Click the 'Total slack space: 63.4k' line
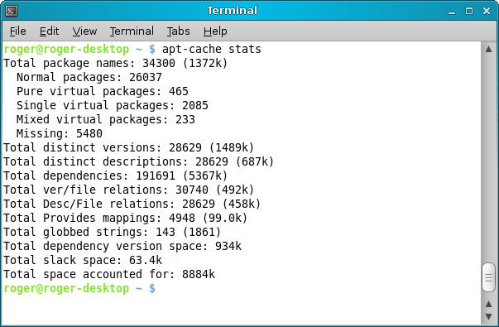499x327 pixels. click(x=83, y=260)
